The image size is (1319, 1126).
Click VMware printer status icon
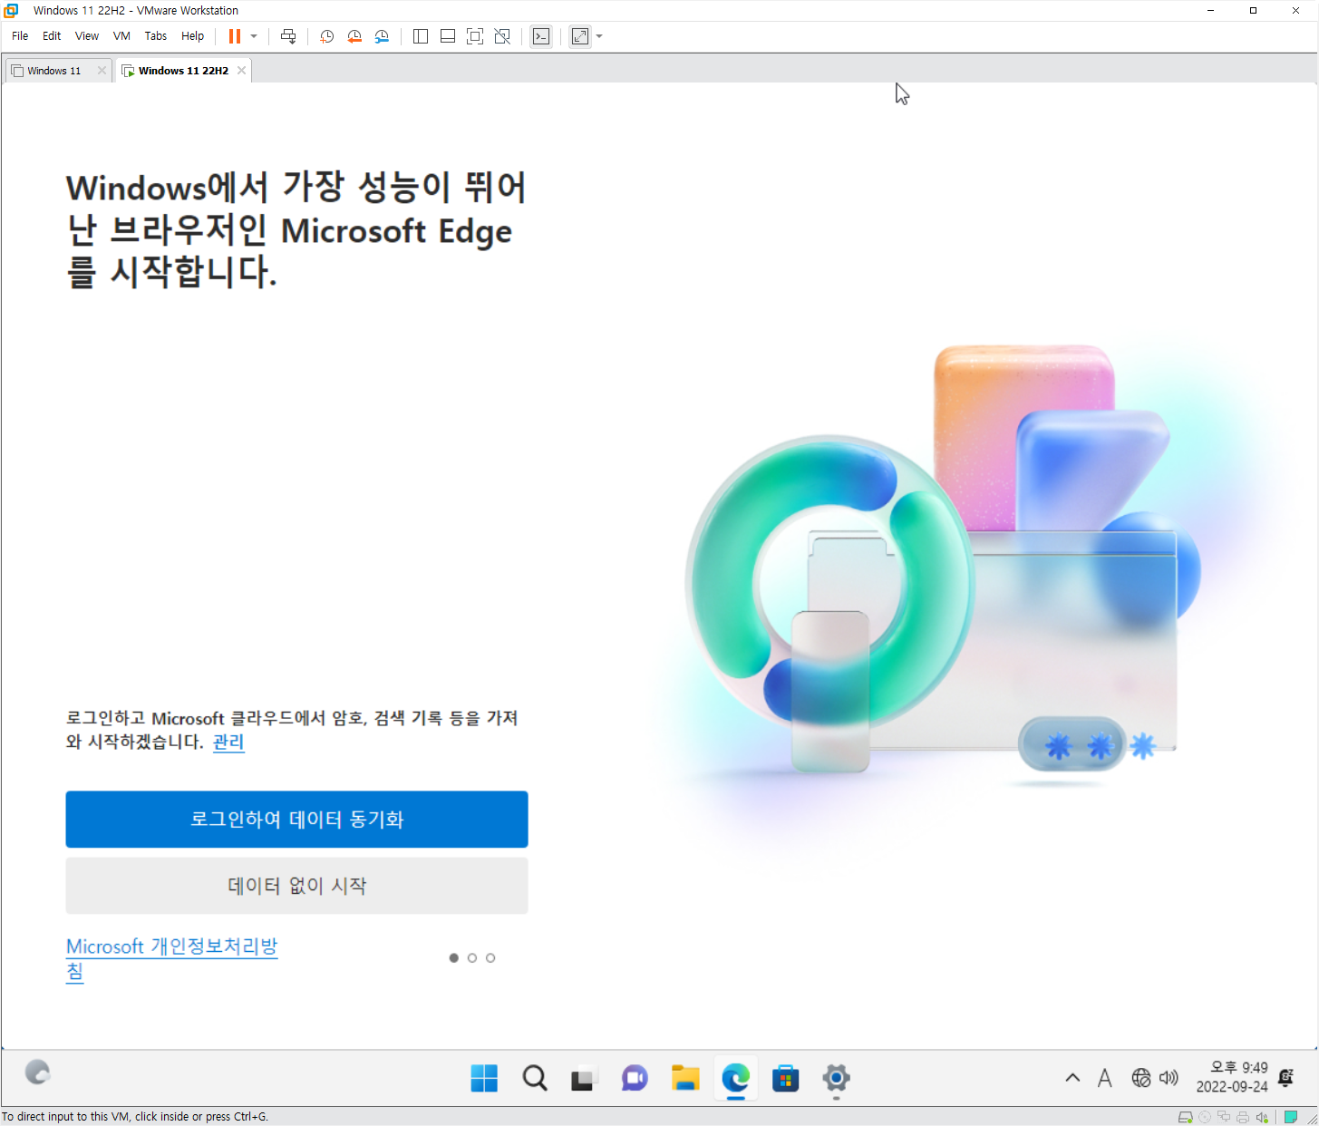click(1243, 1117)
